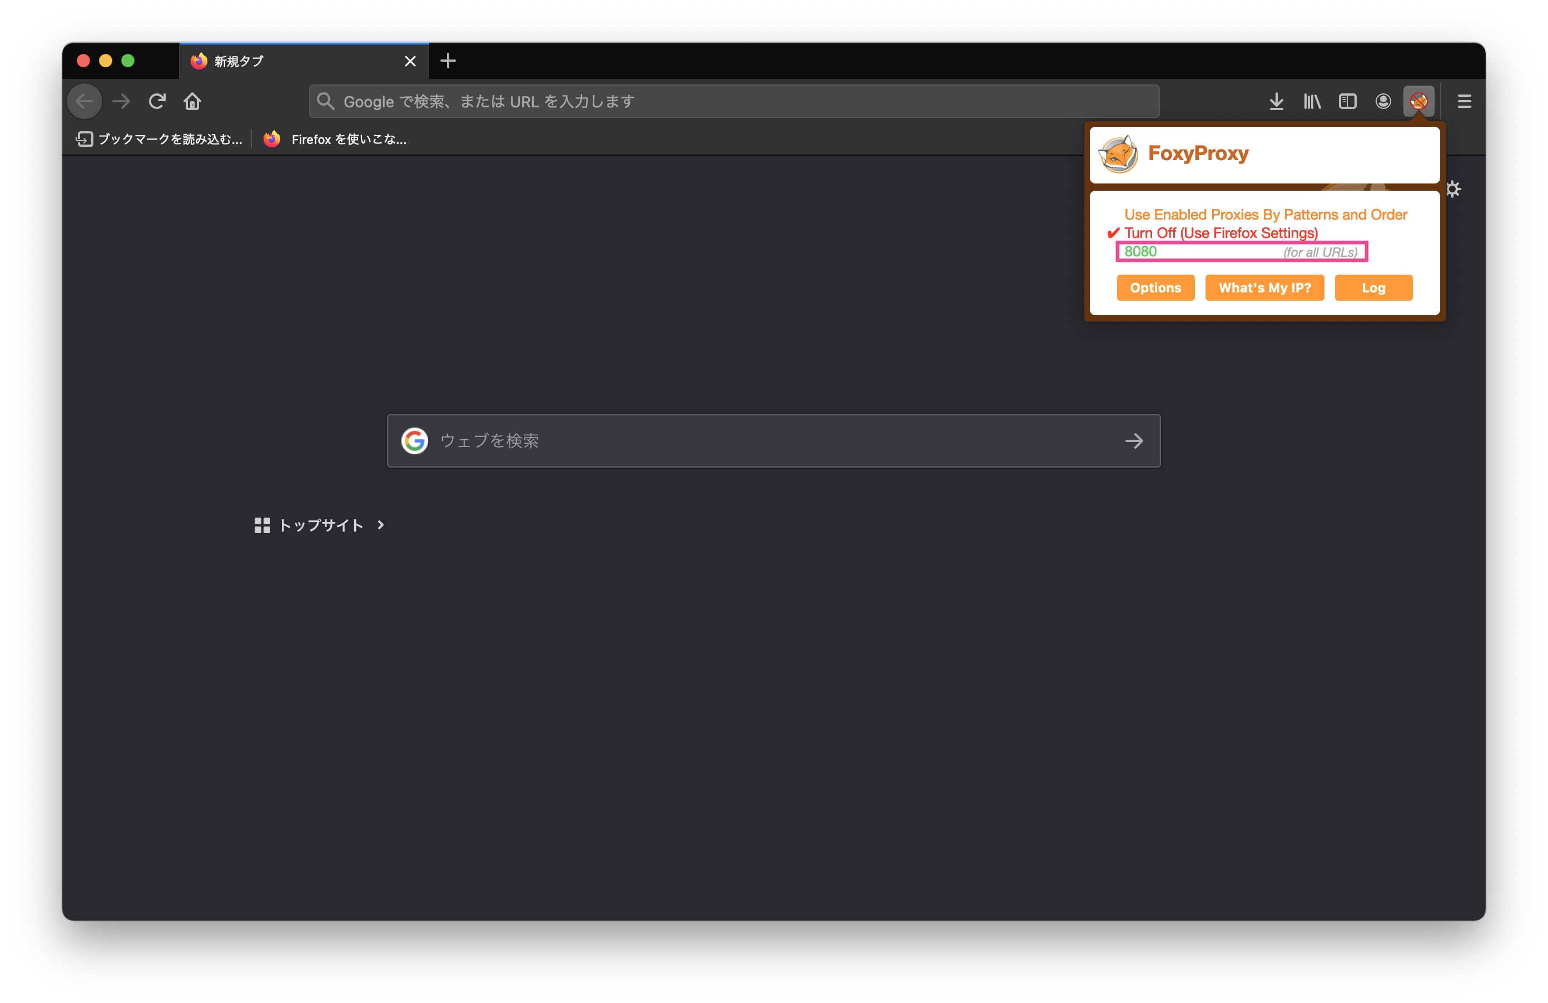The height and width of the screenshot is (1003, 1548).
Task: Open Firefox を使いこな... bookmark
Action: [x=335, y=139]
